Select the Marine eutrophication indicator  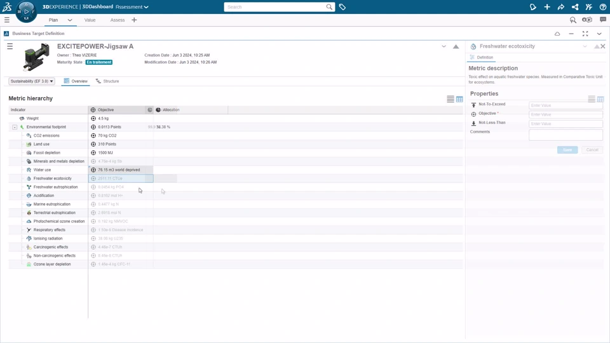(51, 204)
